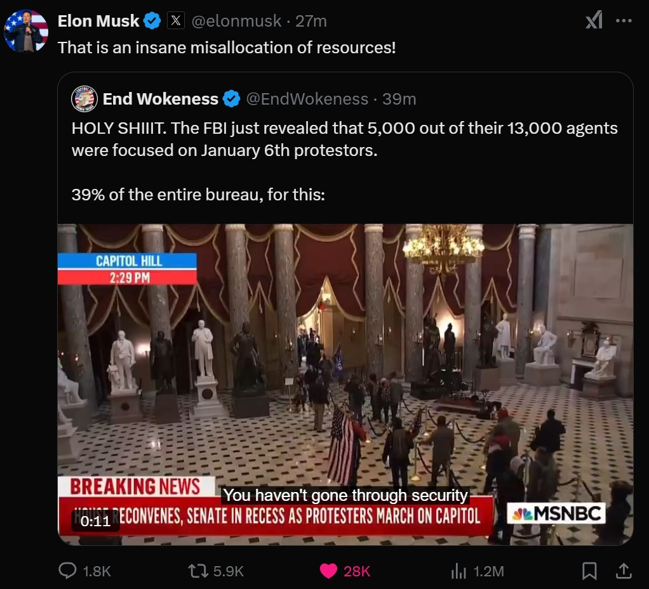649x589 pixels.
Task: Click the @EndWokeness handle
Action: 307,99
